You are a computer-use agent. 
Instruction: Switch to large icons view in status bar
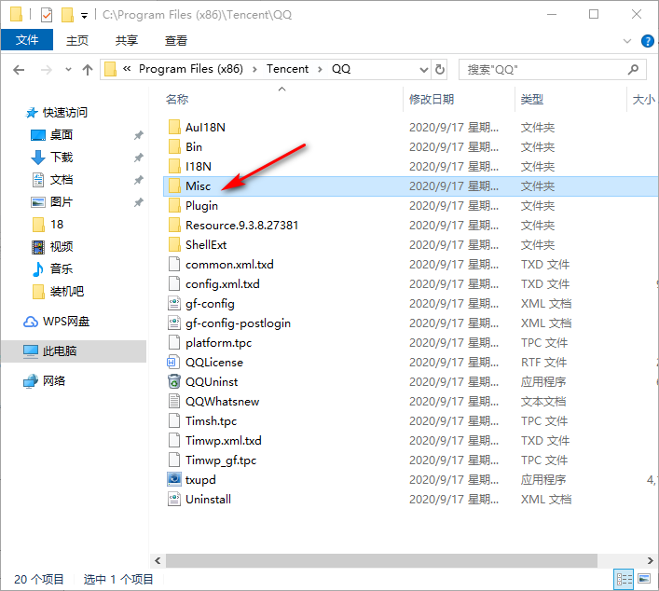[x=644, y=579]
